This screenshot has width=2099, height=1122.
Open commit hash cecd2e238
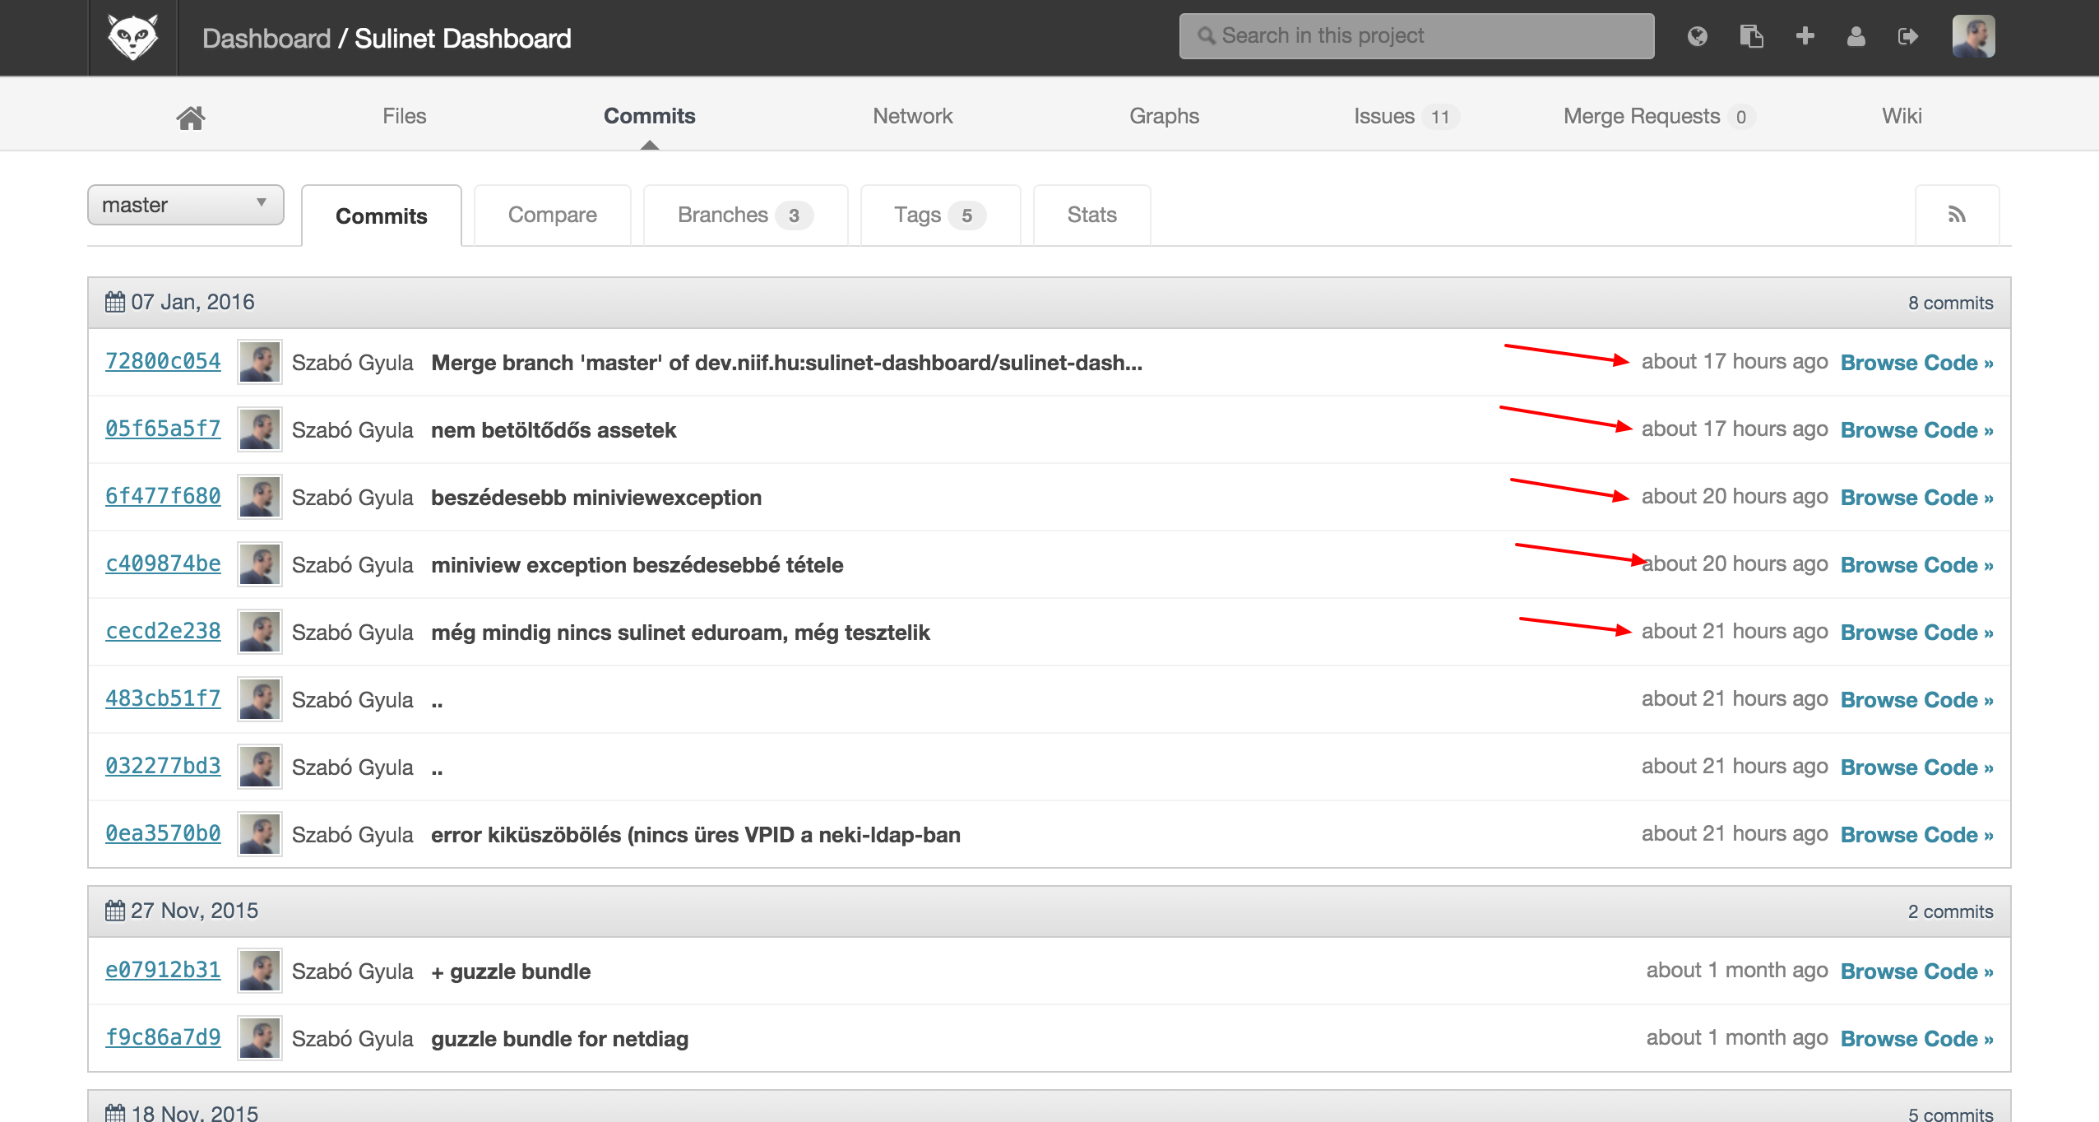pyautogui.click(x=163, y=631)
